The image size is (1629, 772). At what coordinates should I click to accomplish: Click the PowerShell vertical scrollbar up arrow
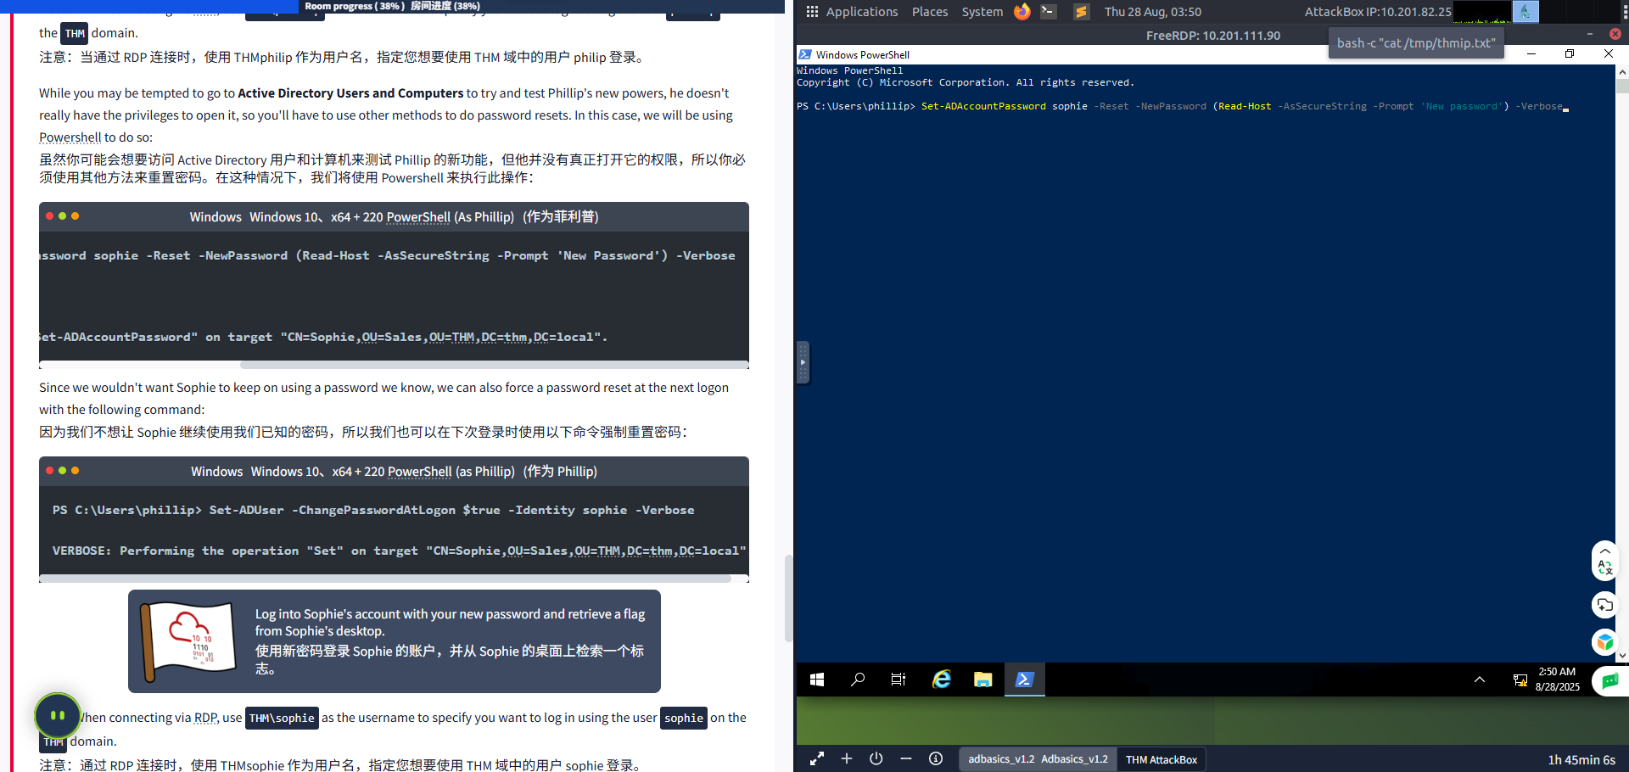[x=1622, y=71]
